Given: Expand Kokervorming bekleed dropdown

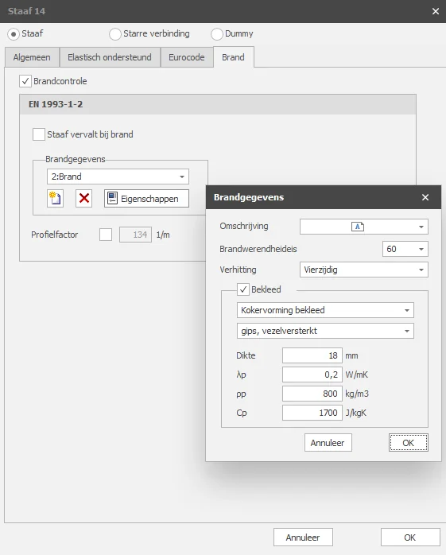Looking at the screenshot, I should (325, 310).
